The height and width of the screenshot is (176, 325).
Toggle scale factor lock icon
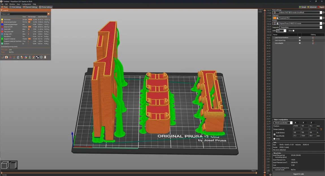(x=274, y=134)
